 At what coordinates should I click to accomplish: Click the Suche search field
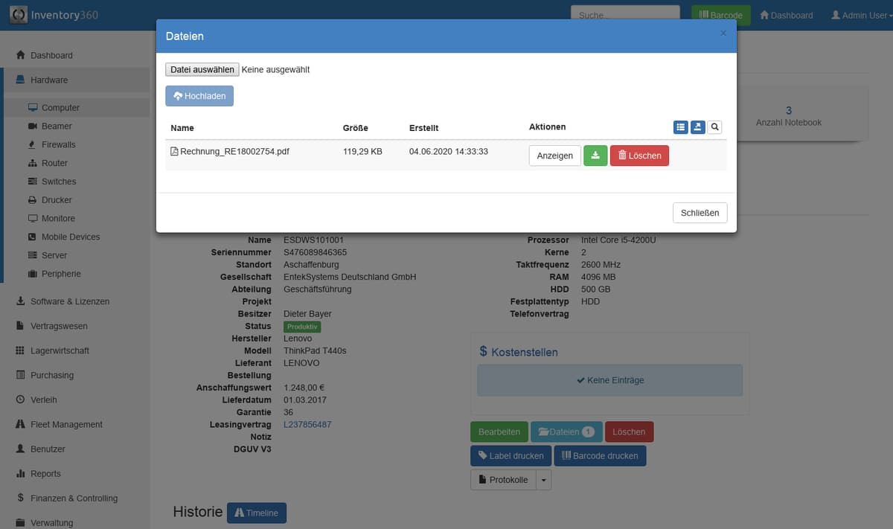pos(625,15)
